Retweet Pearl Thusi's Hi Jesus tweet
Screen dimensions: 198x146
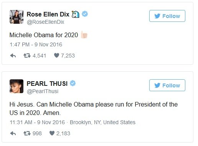tap(27, 133)
